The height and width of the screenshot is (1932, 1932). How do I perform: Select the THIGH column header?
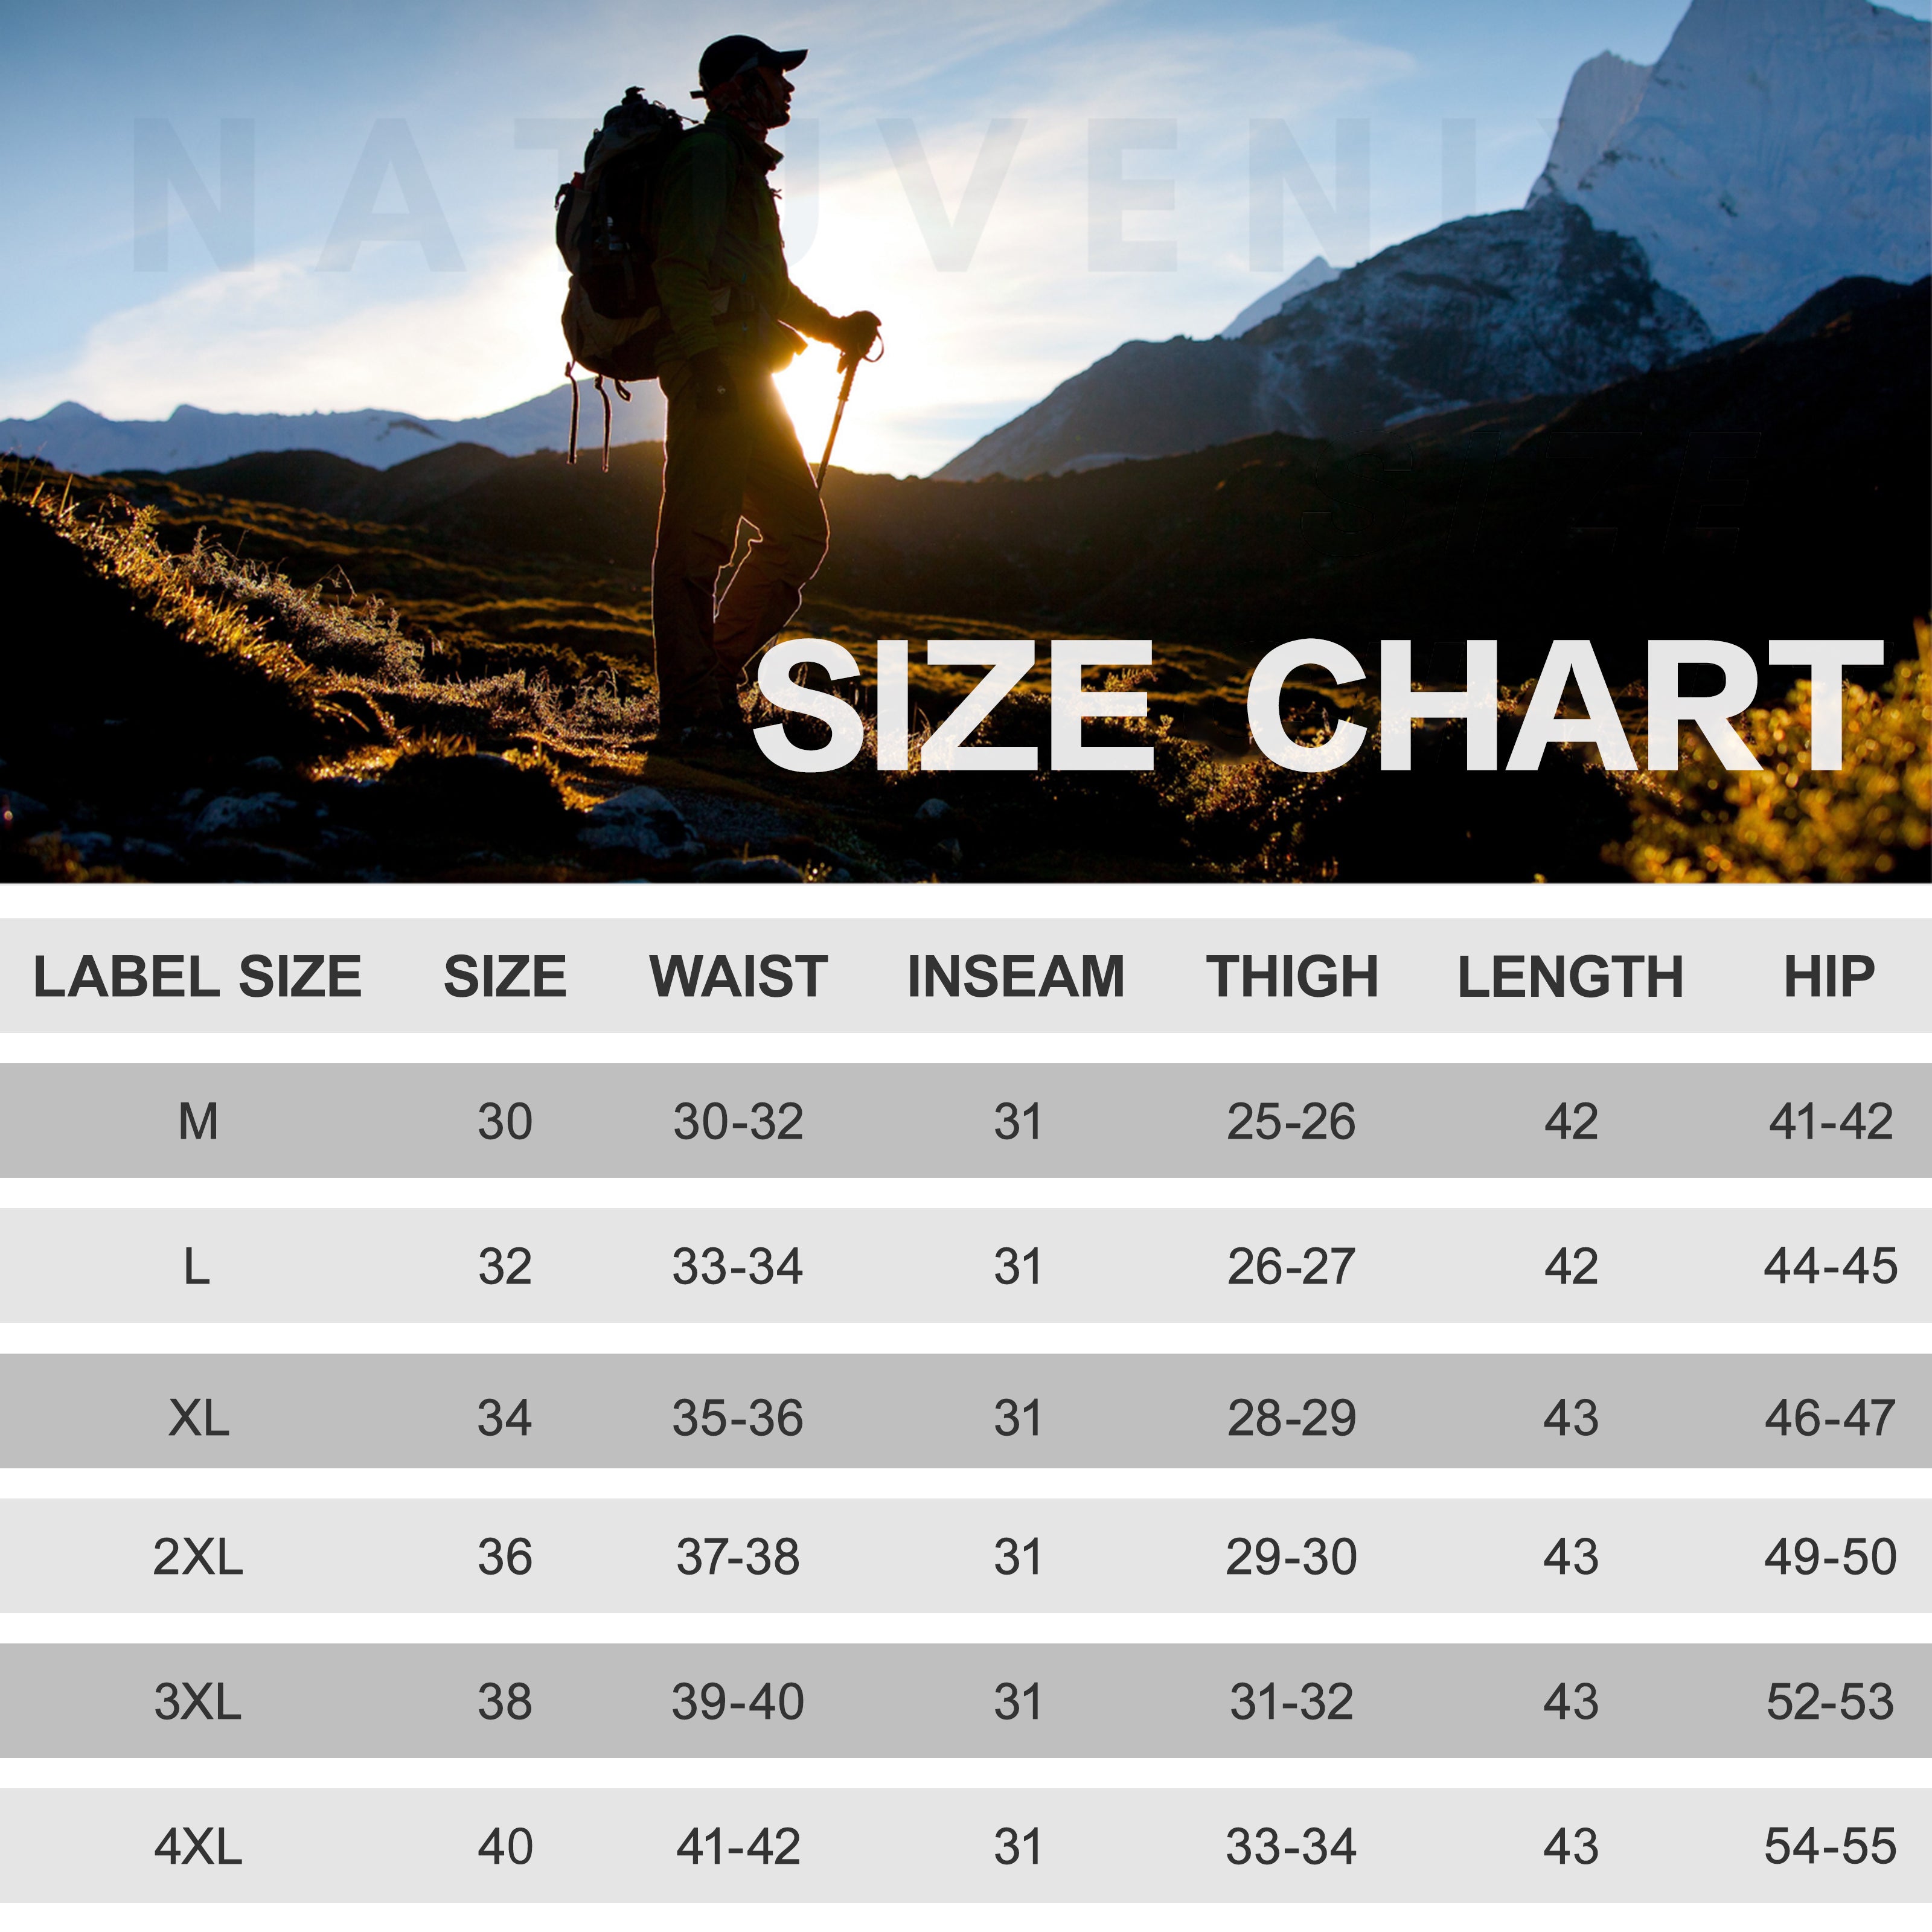click(x=1291, y=976)
